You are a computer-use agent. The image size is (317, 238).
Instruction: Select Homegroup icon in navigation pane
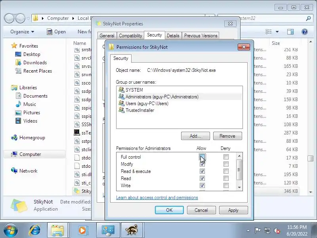(14, 138)
